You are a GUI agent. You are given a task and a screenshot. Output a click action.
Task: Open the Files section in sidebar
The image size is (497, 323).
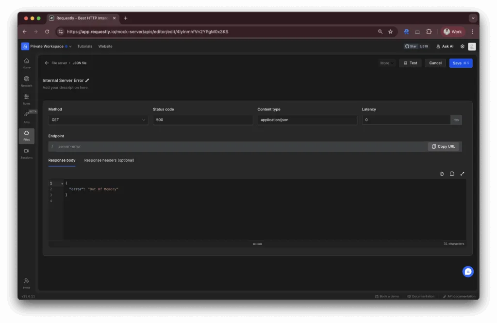(27, 136)
